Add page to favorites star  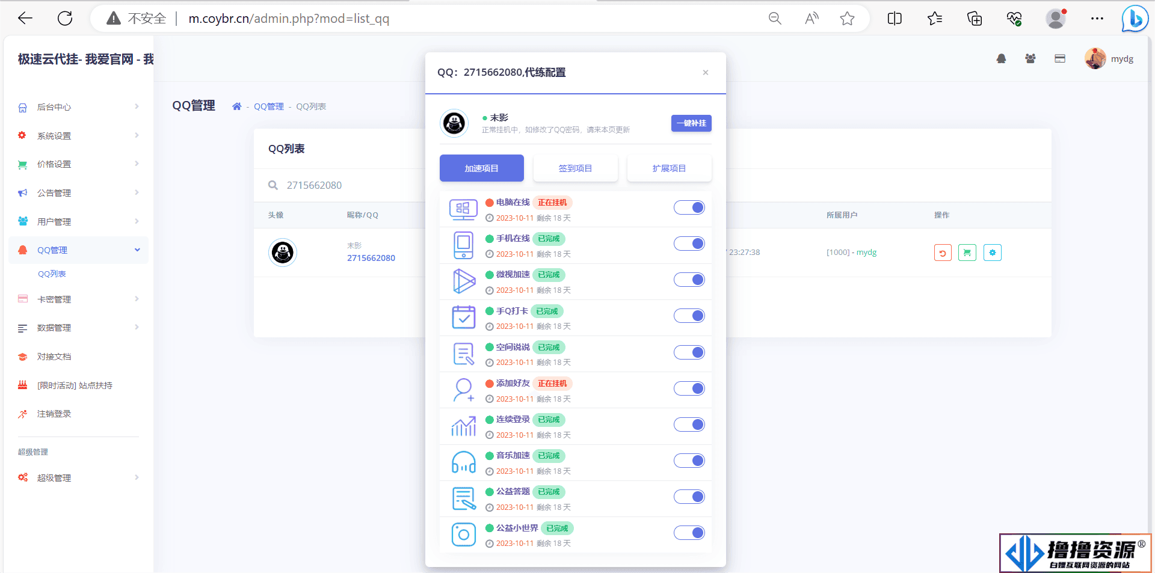847,19
